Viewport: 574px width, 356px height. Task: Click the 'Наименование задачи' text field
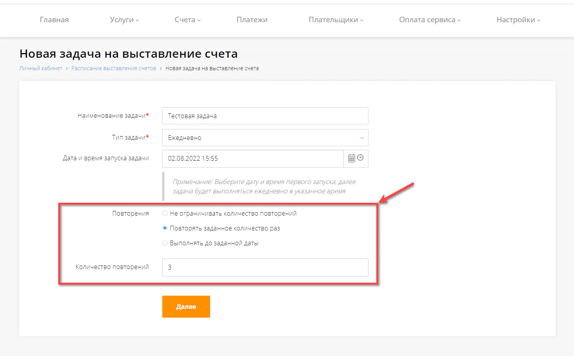click(x=265, y=115)
